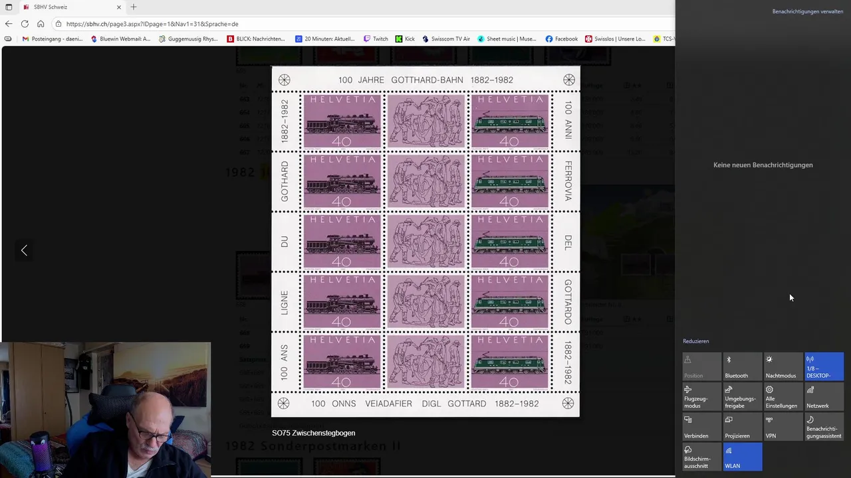Toggle the Position quick action tile
This screenshot has width=851, height=478.
701,367
